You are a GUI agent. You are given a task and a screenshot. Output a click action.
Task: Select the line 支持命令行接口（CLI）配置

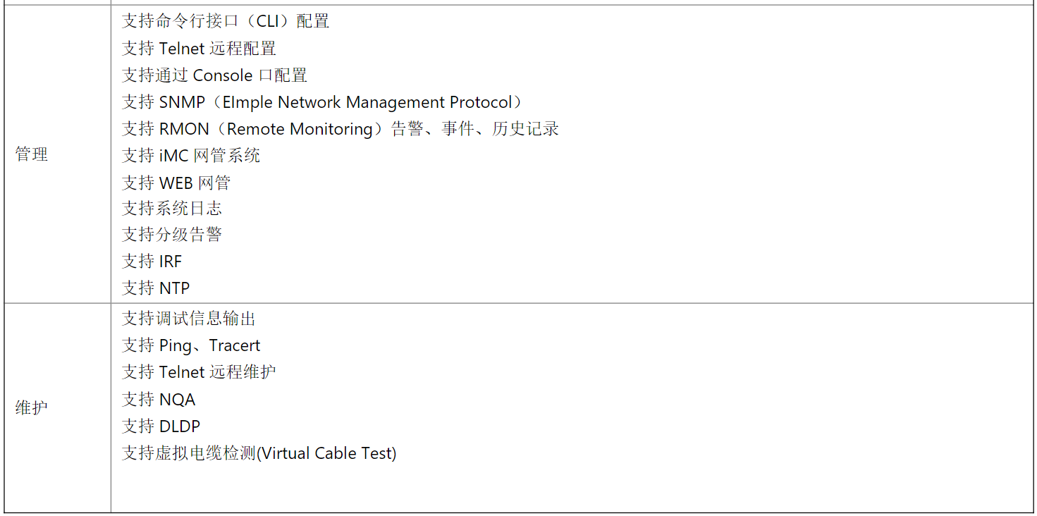pyautogui.click(x=226, y=21)
